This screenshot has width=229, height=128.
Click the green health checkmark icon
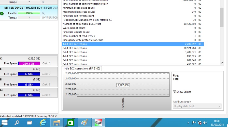click(2, 13)
